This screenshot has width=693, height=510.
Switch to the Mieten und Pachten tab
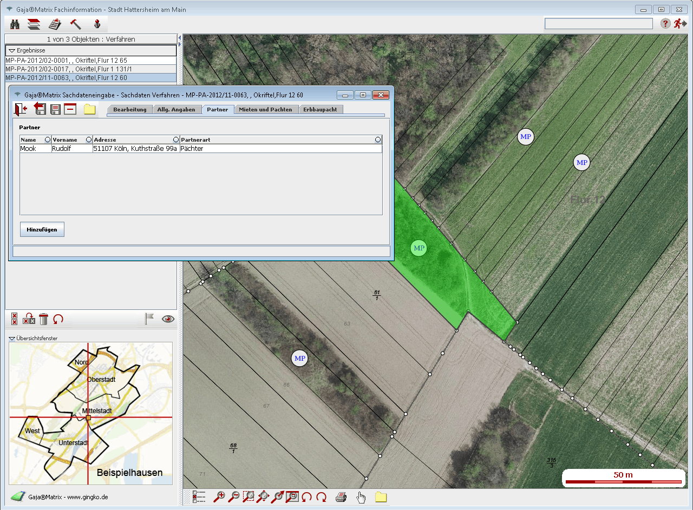click(265, 110)
